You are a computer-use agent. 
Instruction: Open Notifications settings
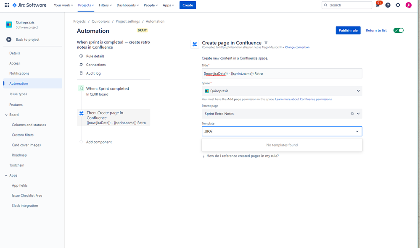click(19, 73)
